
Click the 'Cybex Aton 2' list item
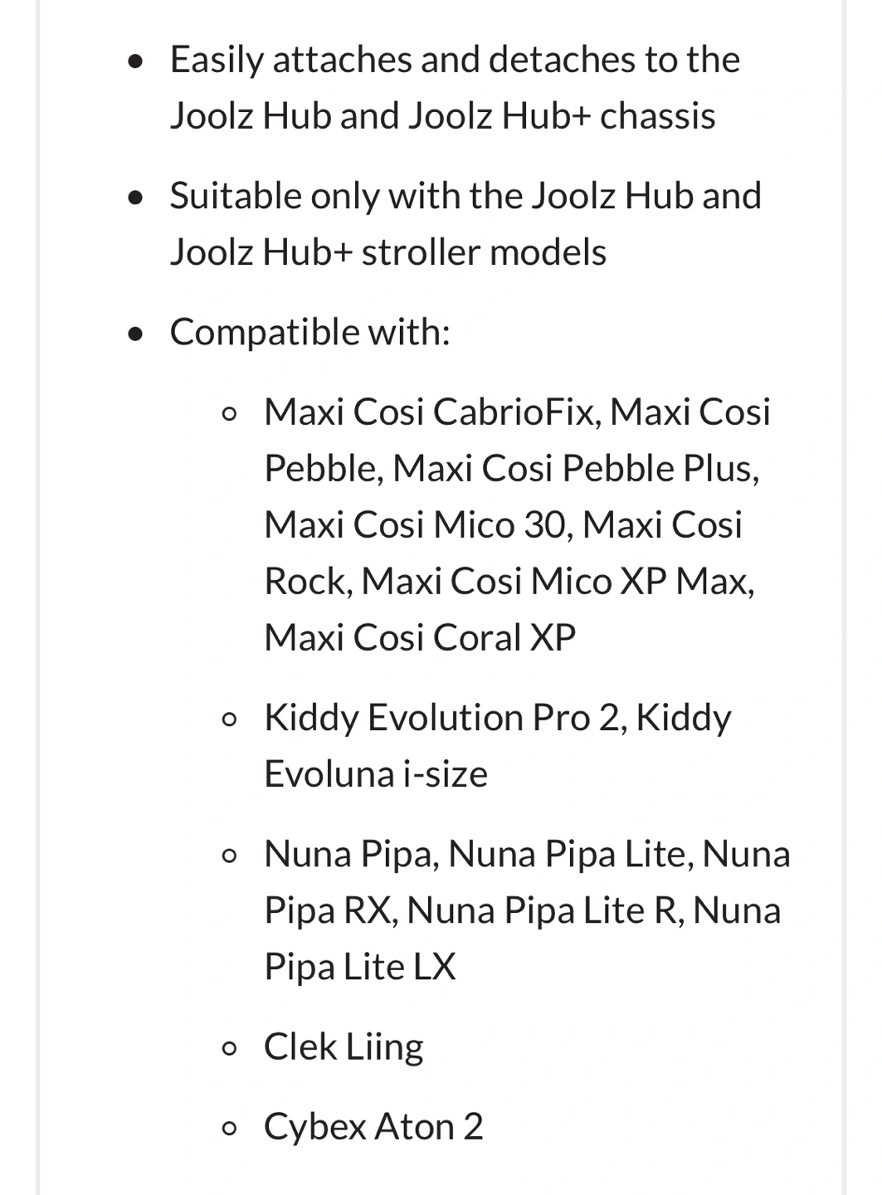[373, 1128]
